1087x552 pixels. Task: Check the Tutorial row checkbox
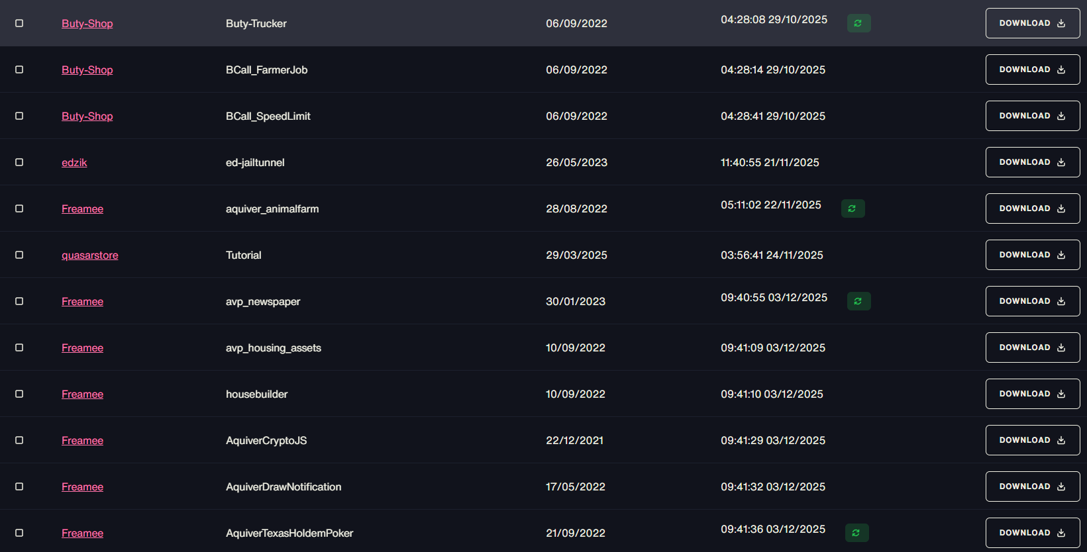click(x=19, y=255)
